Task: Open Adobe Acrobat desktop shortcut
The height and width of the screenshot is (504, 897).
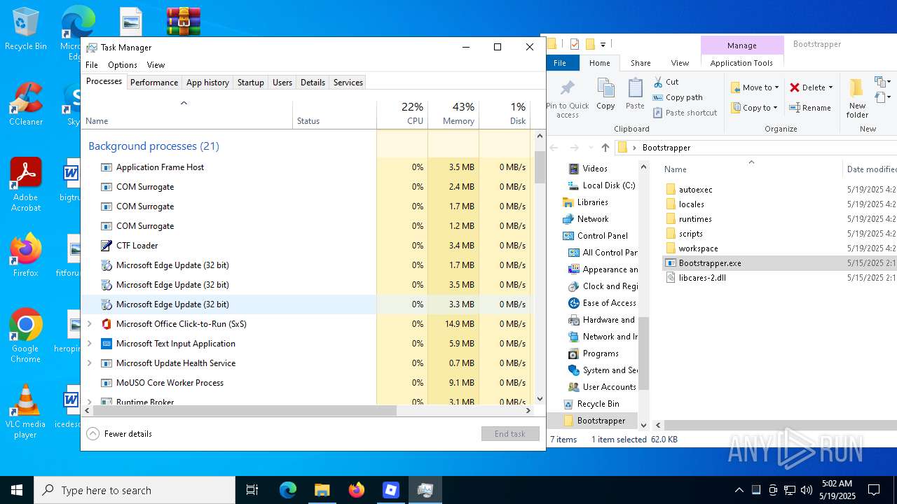Action: tap(26, 184)
